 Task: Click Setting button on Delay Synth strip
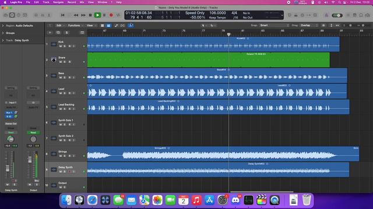click(10, 88)
